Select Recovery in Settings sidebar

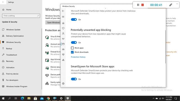tap(21, 61)
